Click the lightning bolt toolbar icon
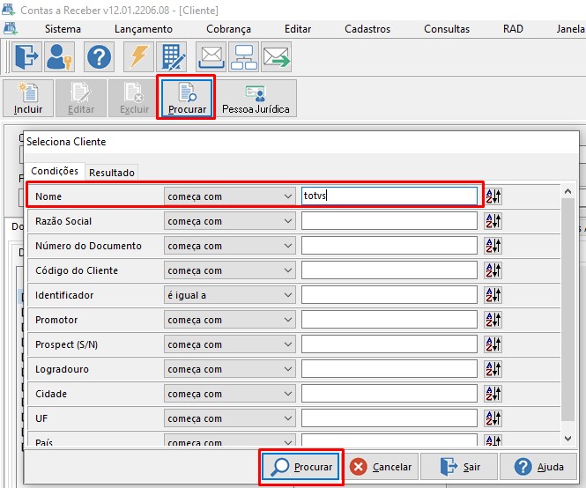Image resolution: width=586 pixels, height=488 pixels. (x=138, y=56)
